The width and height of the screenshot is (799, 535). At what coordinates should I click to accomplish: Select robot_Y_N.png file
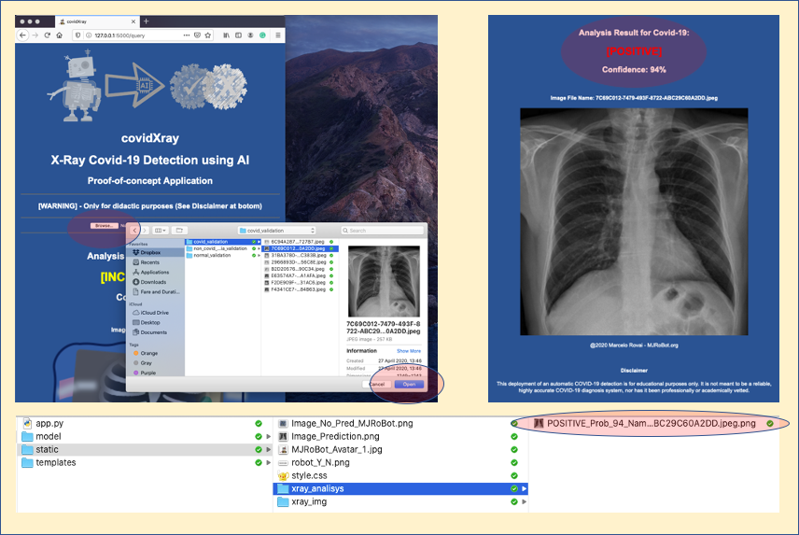(x=400, y=463)
